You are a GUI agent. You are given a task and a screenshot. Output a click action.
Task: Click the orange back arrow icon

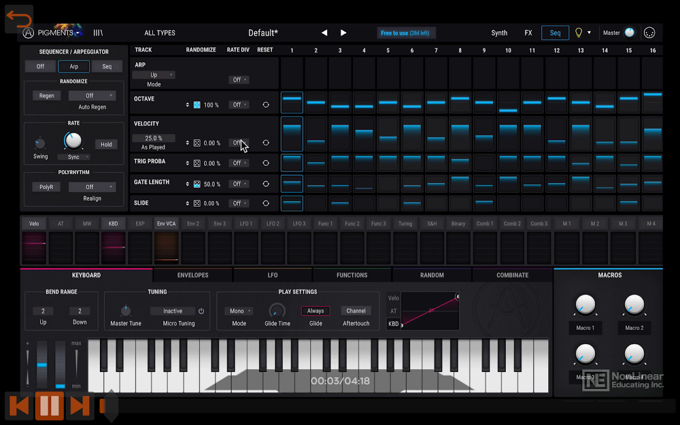[x=19, y=20]
